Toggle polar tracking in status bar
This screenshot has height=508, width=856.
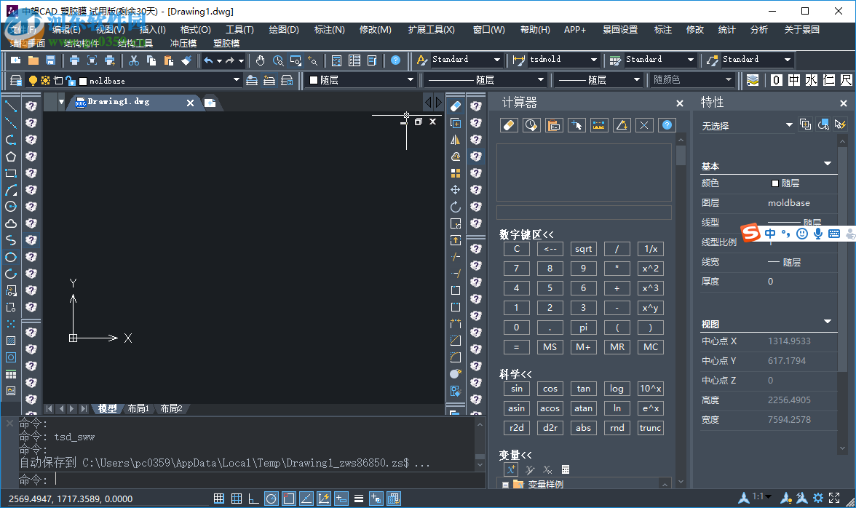(x=271, y=499)
